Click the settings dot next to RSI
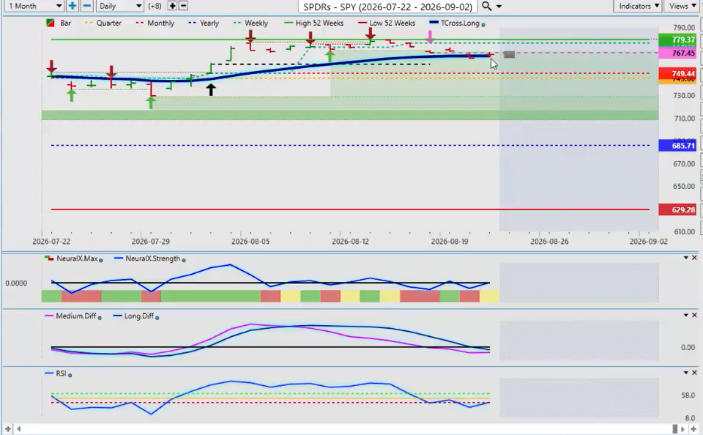This screenshot has width=703, height=435. 70,375
